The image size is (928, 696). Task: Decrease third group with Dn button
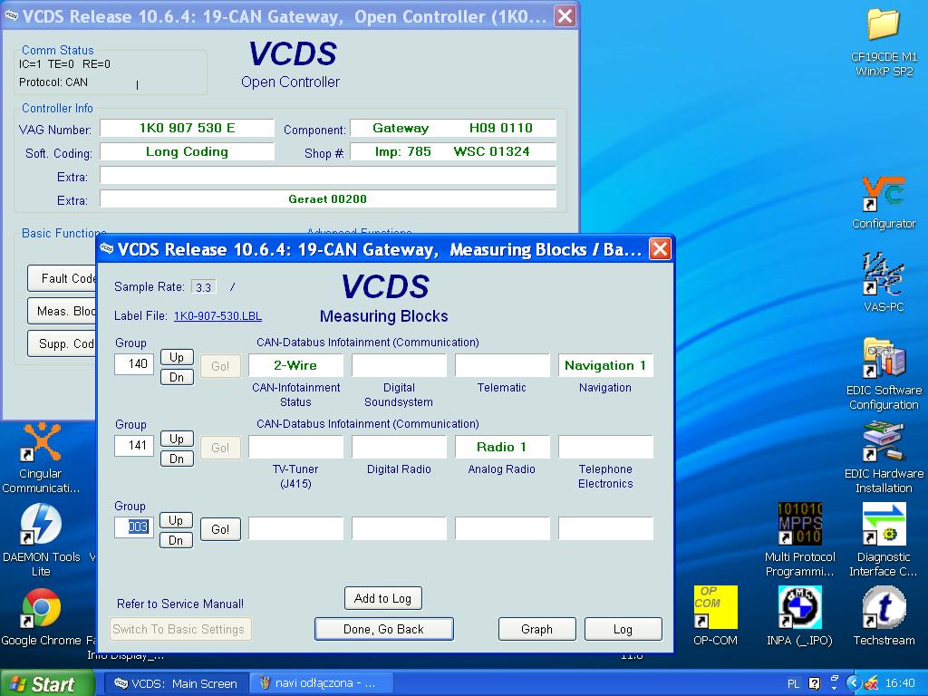tap(176, 540)
